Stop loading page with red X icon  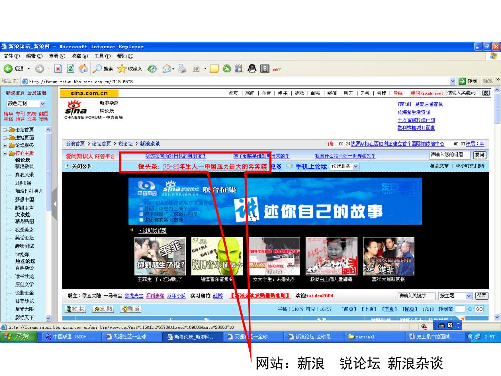point(58,69)
